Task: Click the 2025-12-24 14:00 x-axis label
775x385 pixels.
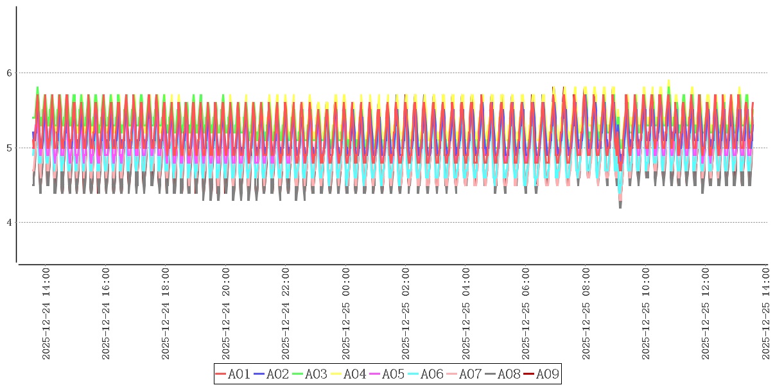Action: coord(46,314)
